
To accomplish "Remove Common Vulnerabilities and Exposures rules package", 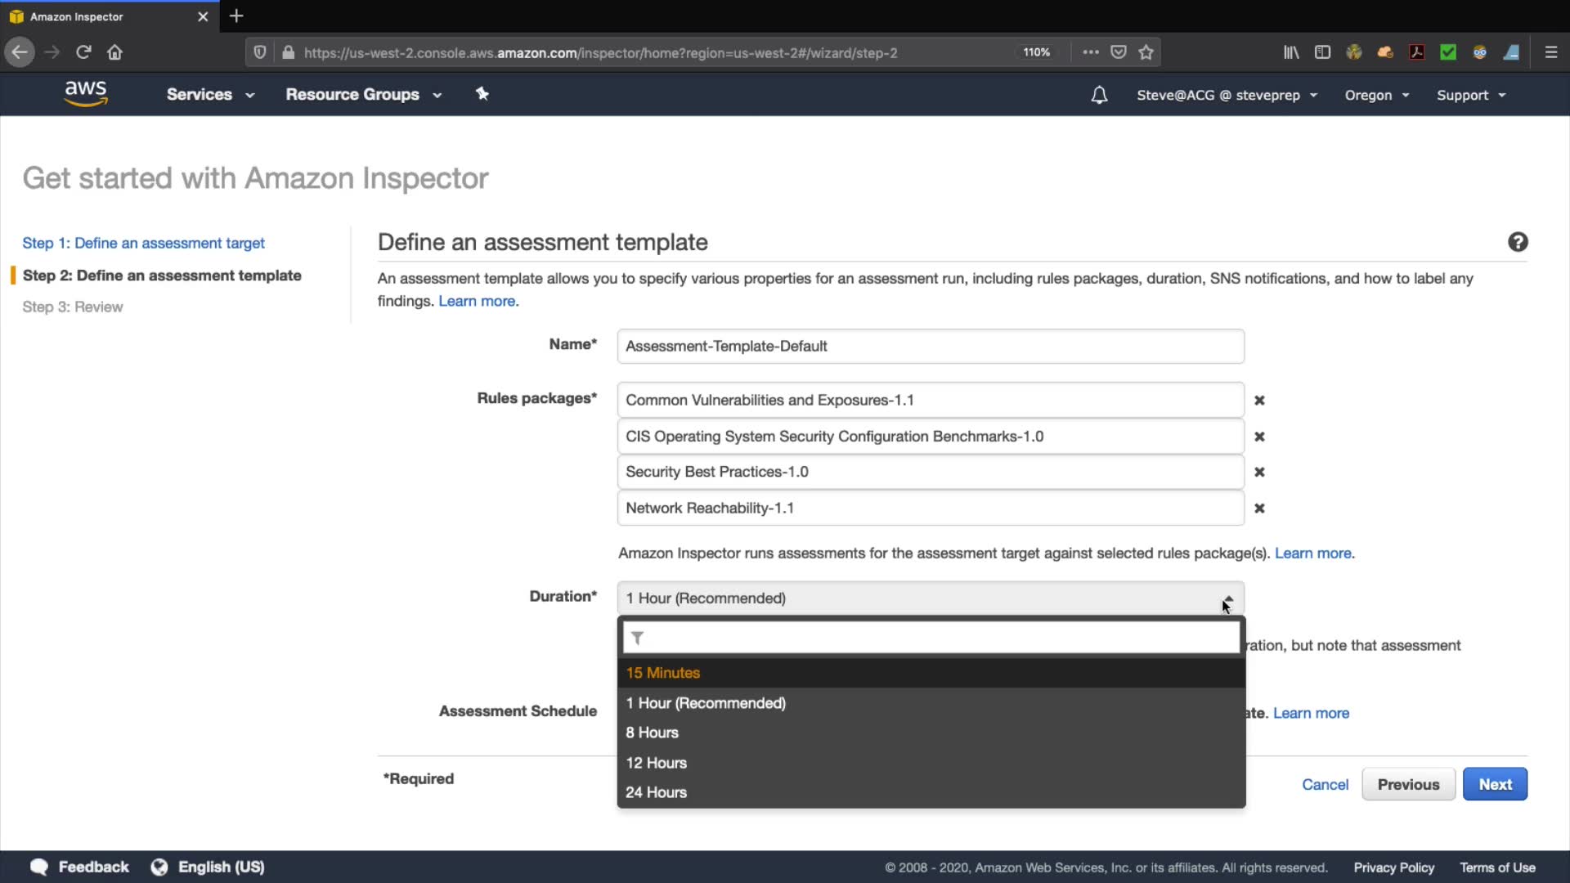I will 1259,401.
